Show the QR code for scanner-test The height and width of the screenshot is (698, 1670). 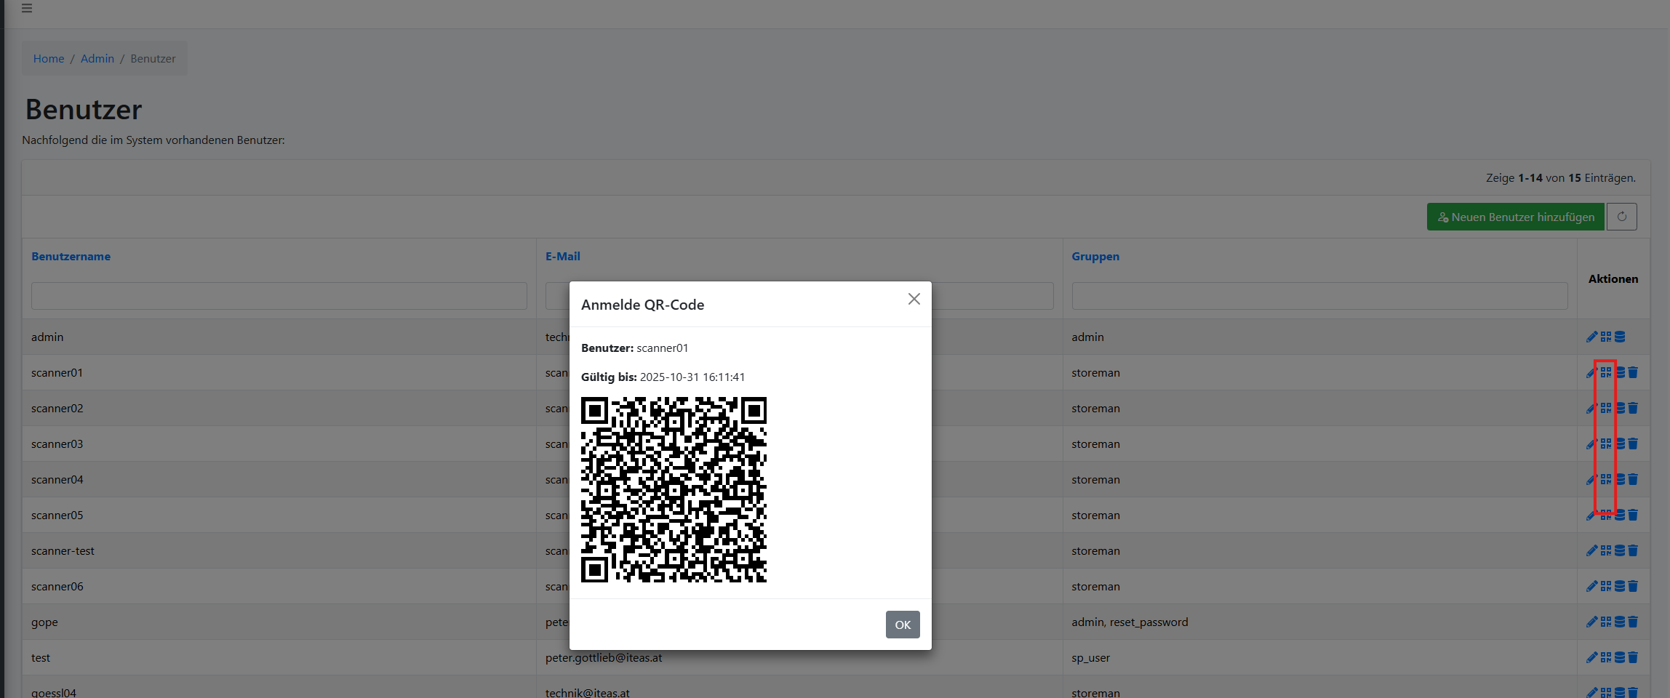(1606, 550)
